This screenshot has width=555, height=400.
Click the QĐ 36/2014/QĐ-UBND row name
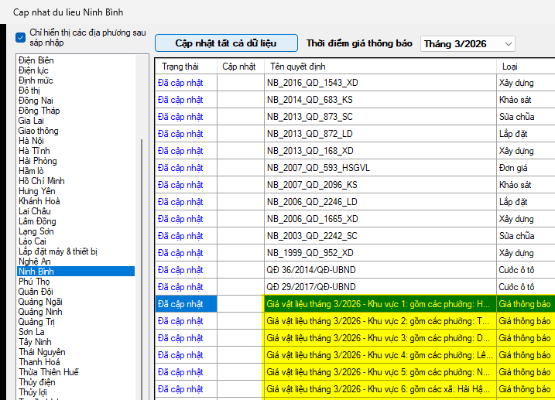[x=307, y=270]
